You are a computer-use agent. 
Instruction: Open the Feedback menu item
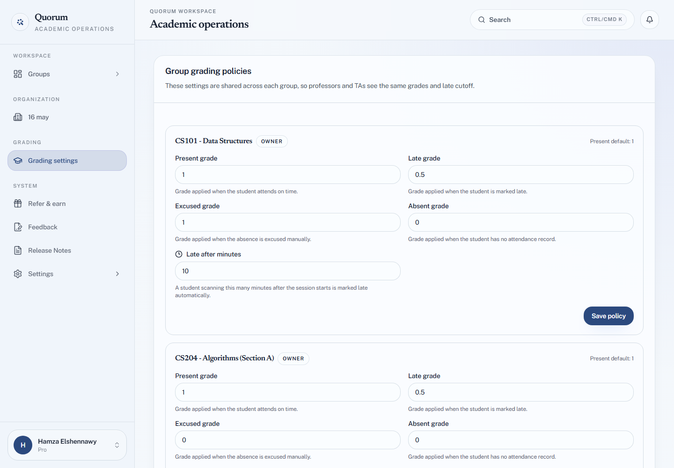[x=67, y=227]
